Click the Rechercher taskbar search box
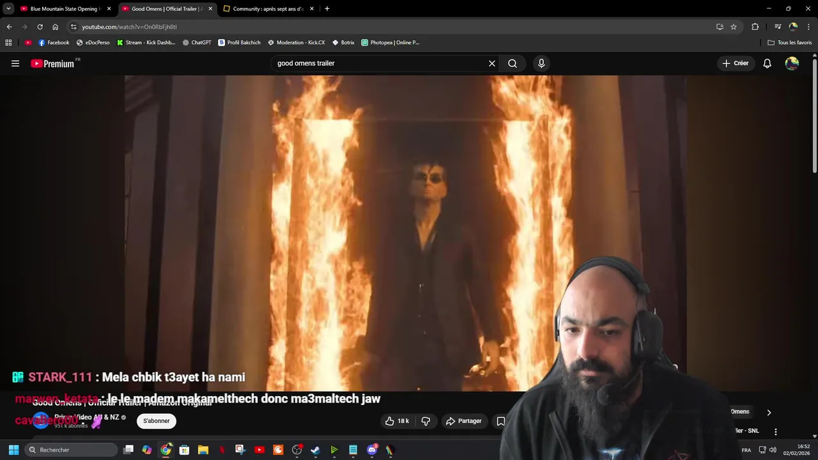Image resolution: width=818 pixels, height=460 pixels. point(70,450)
